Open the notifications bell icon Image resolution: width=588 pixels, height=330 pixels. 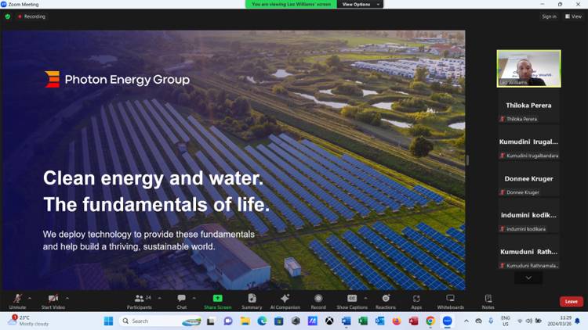[x=578, y=321]
